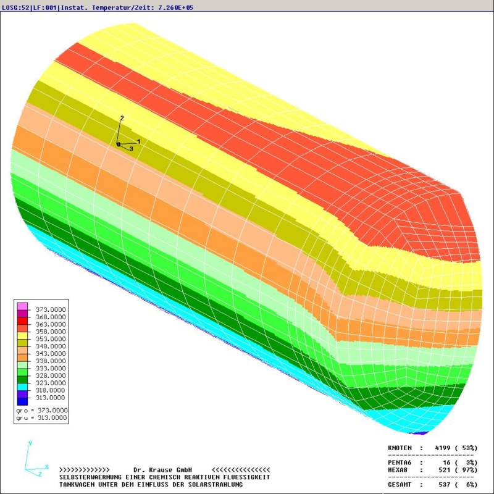Select the legend value 333.0000
This screenshot has height=494, width=494.
(51, 368)
